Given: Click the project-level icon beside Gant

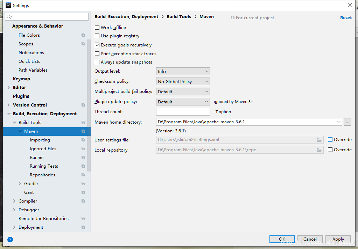Looking at the screenshot, I should 83,192.
